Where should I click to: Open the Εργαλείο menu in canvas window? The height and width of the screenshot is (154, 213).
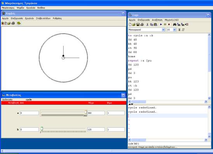[x=29, y=18]
